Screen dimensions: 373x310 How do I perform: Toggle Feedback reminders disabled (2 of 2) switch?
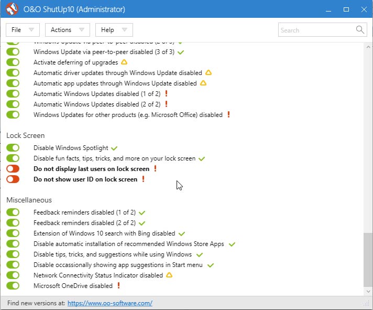(13, 222)
